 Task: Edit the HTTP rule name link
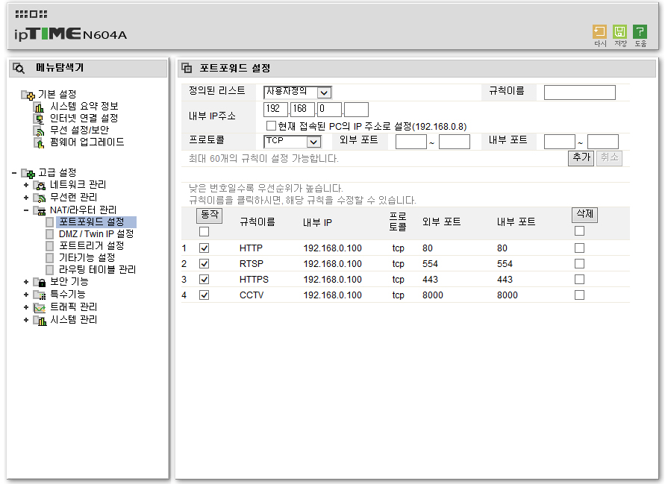pyautogui.click(x=251, y=248)
